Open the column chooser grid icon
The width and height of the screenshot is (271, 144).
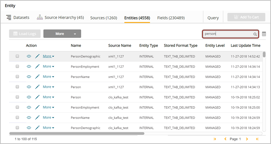(x=264, y=34)
